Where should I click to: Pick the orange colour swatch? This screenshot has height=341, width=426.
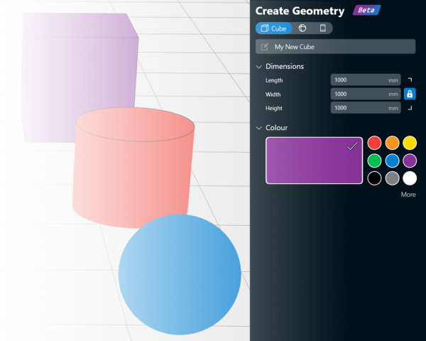[x=392, y=143]
